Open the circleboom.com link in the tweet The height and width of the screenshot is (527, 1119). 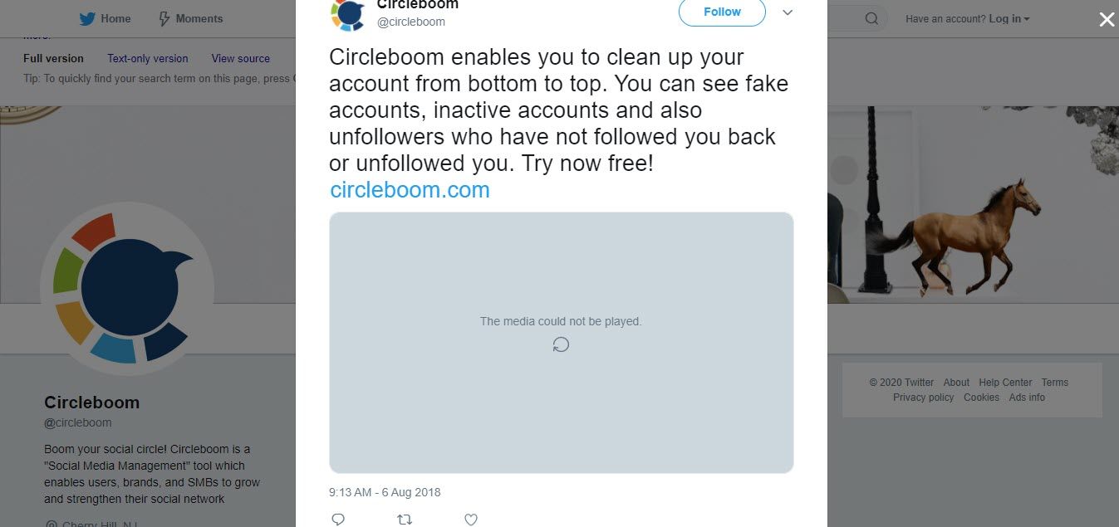pos(409,189)
